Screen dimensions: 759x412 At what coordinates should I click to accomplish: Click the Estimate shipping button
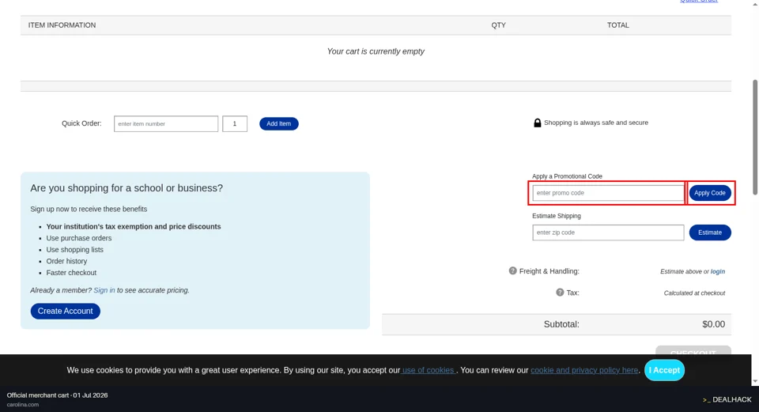[710, 232]
